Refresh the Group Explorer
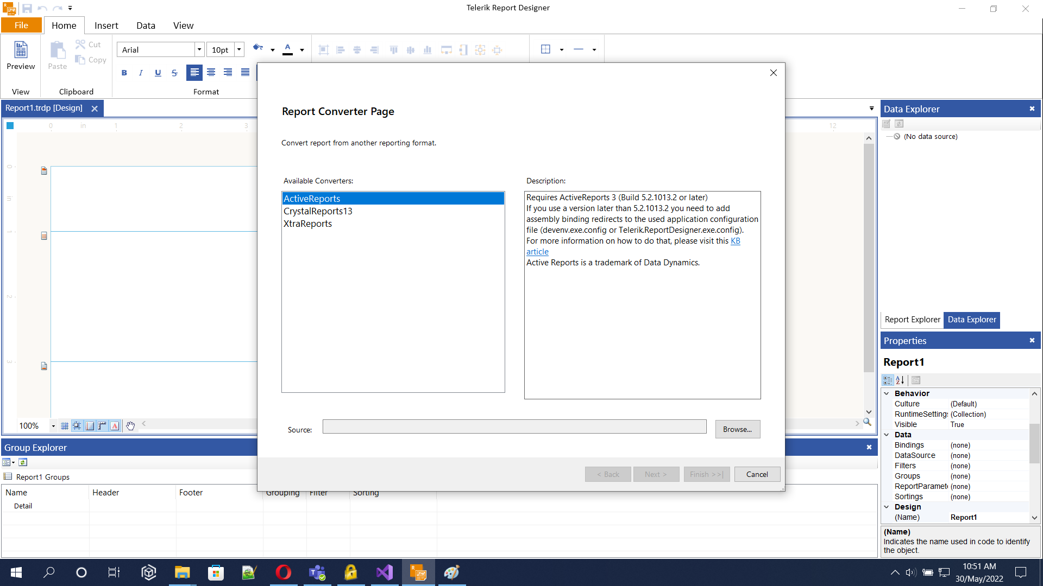 (x=23, y=462)
